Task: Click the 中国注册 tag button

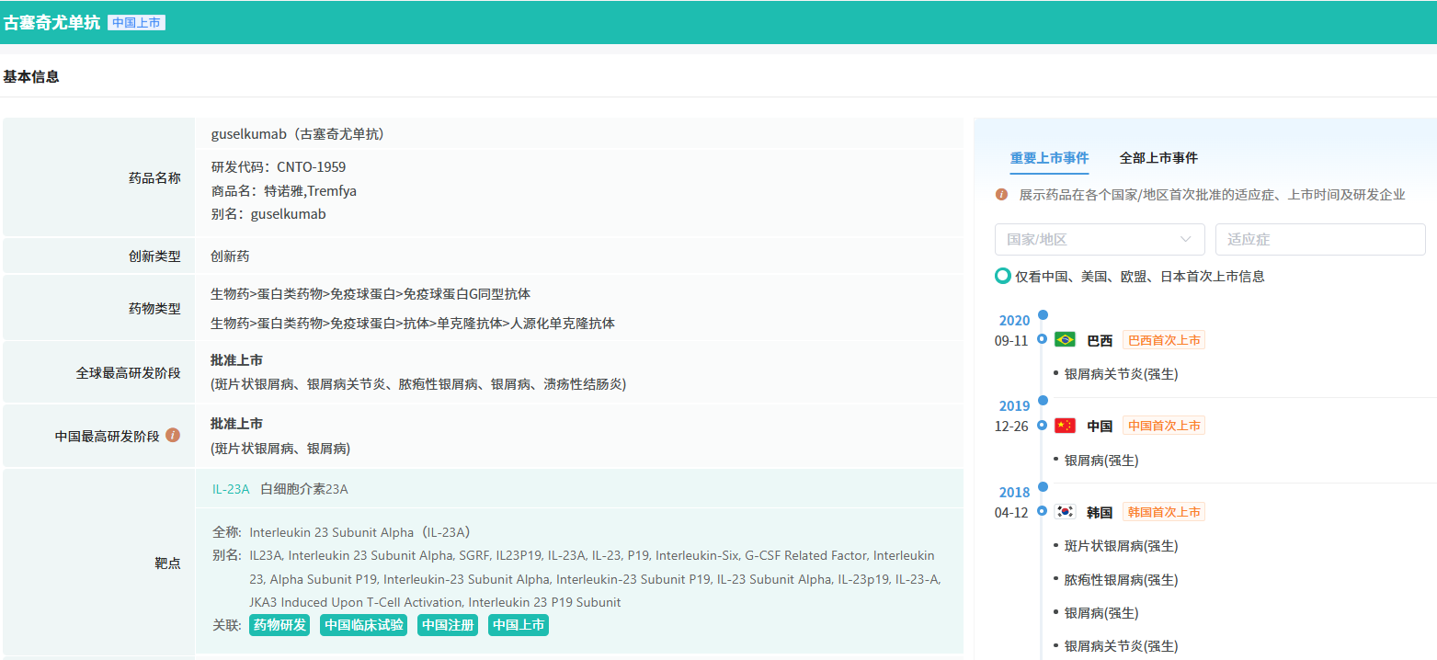Action: [x=448, y=625]
